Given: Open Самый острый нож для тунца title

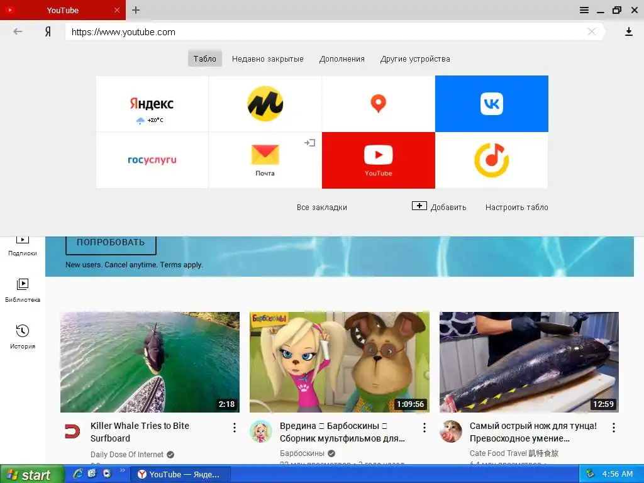Looking at the screenshot, I should pos(533,432).
